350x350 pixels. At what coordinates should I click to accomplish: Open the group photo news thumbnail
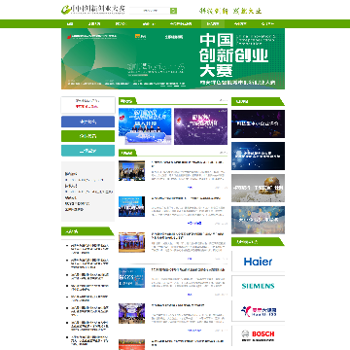point(131,171)
